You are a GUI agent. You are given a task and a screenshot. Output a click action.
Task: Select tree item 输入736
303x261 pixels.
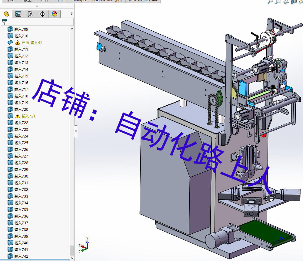(x=21, y=216)
